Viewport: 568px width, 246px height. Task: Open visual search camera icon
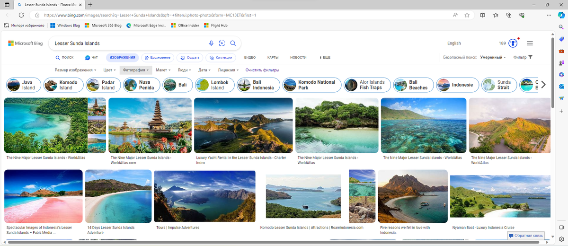[x=222, y=43]
